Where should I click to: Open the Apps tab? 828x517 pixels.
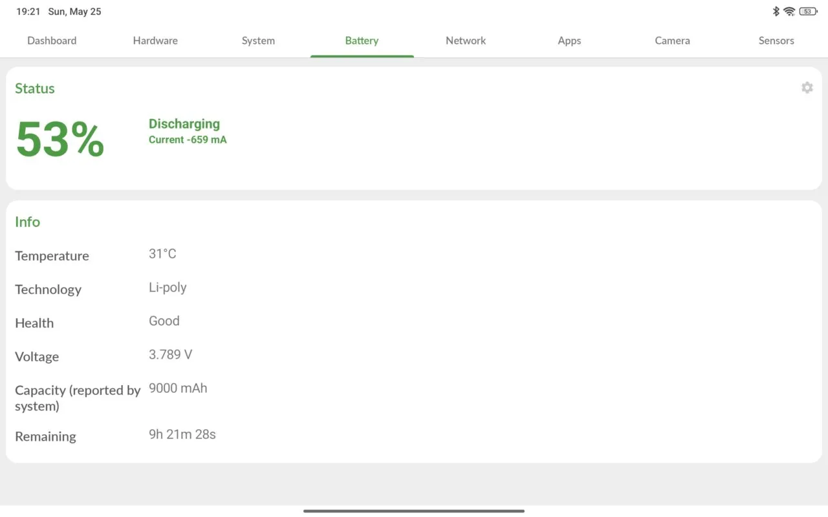click(x=569, y=41)
